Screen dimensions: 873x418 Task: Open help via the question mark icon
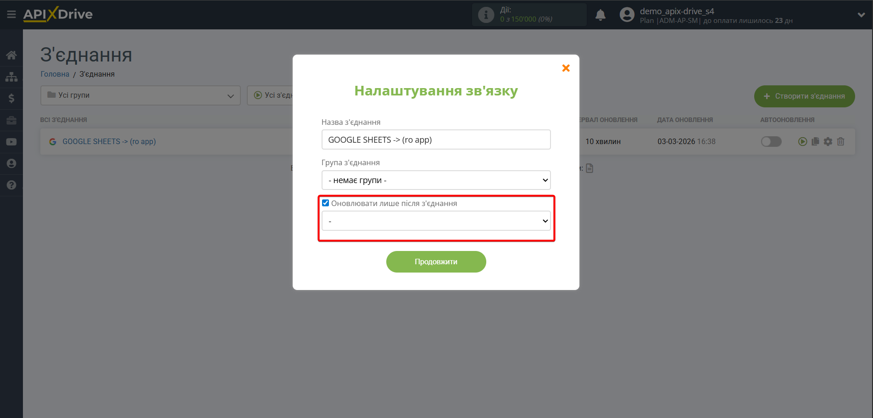tap(11, 185)
